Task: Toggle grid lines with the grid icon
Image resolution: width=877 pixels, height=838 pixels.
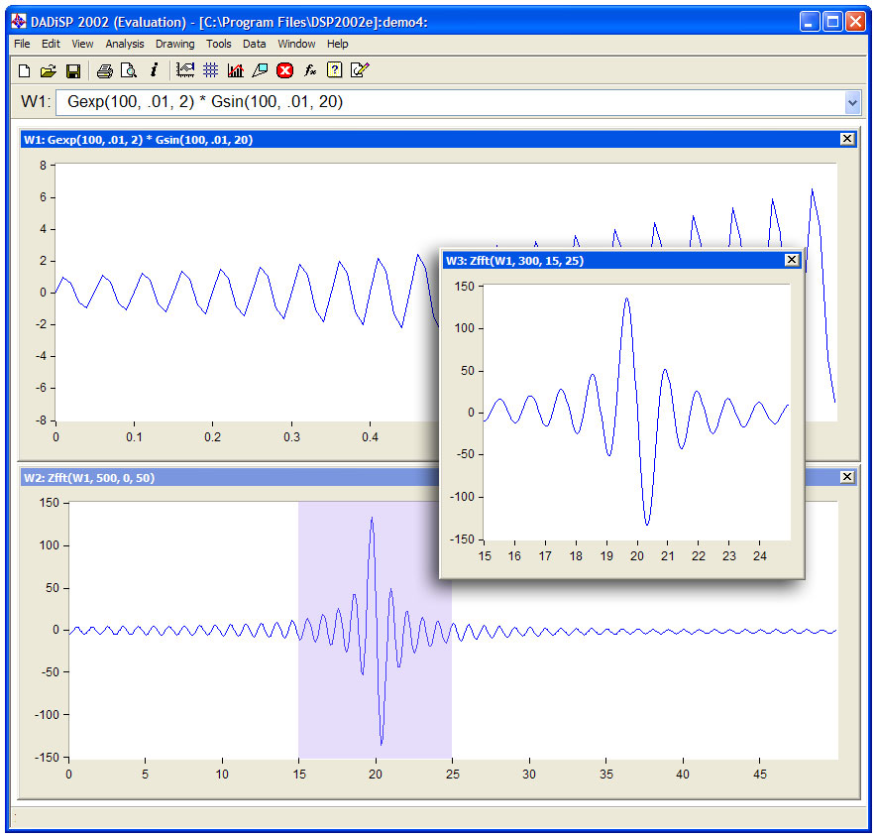Action: tap(210, 70)
